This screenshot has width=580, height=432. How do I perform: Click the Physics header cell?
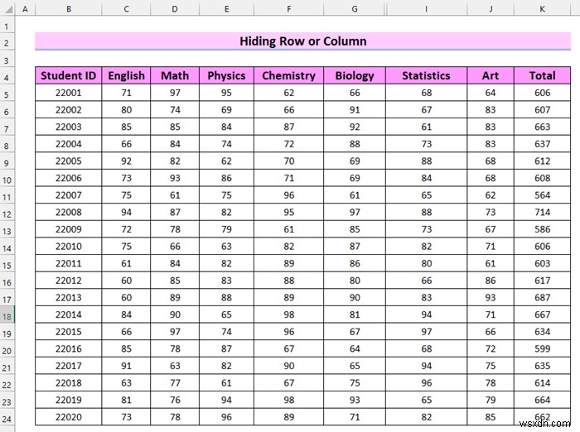(226, 76)
